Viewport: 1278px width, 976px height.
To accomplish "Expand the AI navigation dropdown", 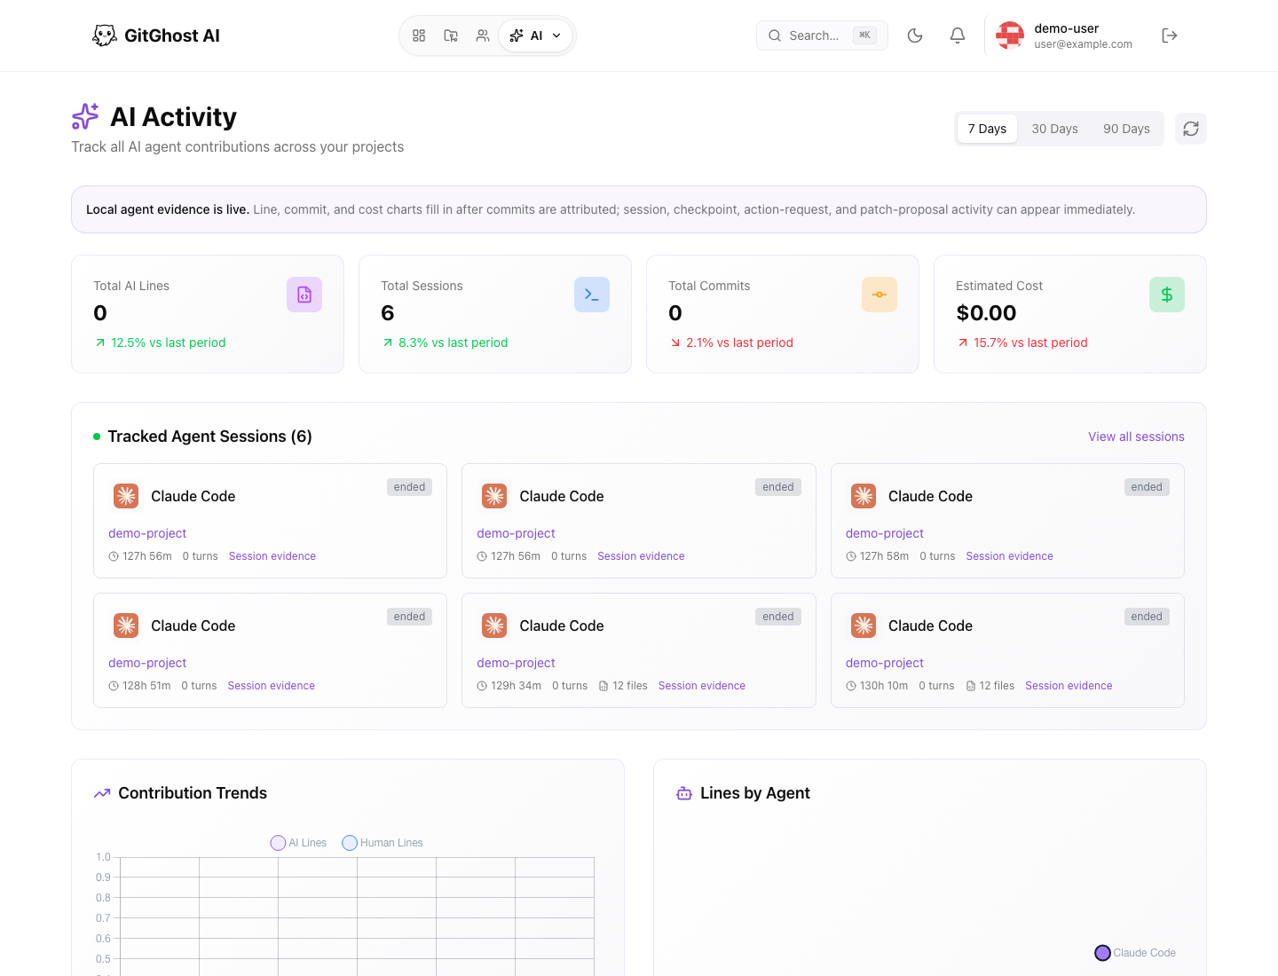I will 536,35.
